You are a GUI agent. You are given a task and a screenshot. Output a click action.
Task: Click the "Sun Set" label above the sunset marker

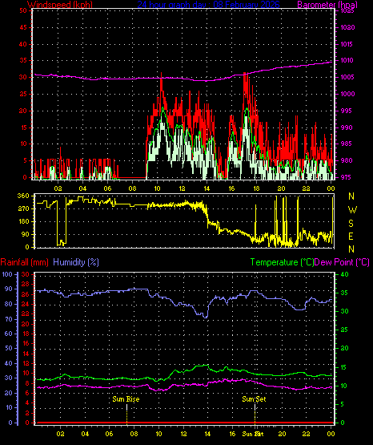pyautogui.click(x=254, y=399)
